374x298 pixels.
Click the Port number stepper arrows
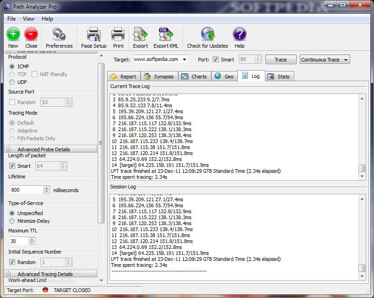pos(258,59)
